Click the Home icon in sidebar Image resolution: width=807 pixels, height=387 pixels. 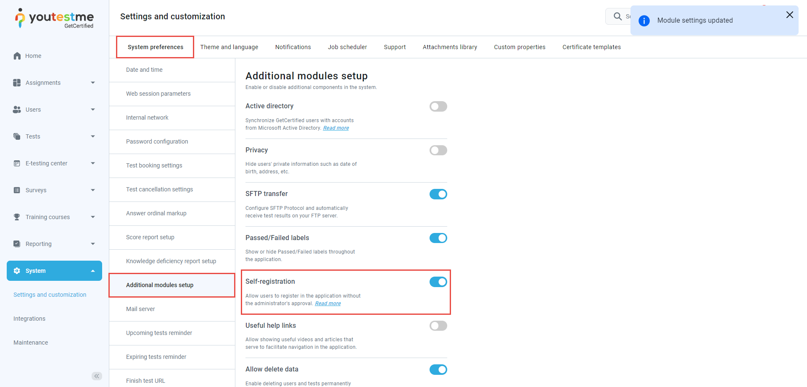17,56
